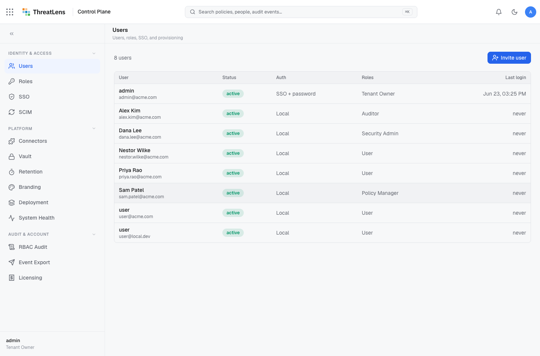Invite a new user
The image size is (540, 356).
click(509, 58)
